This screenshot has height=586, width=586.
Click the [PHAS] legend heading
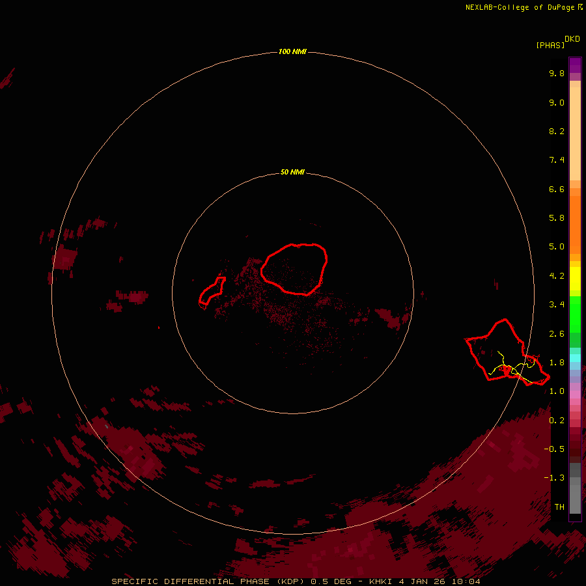coord(550,45)
